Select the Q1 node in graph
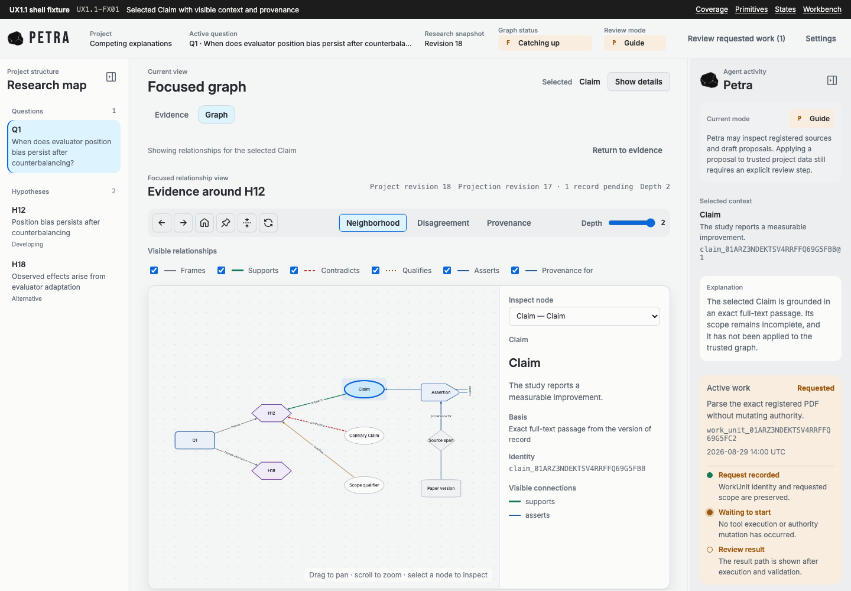 tap(194, 440)
